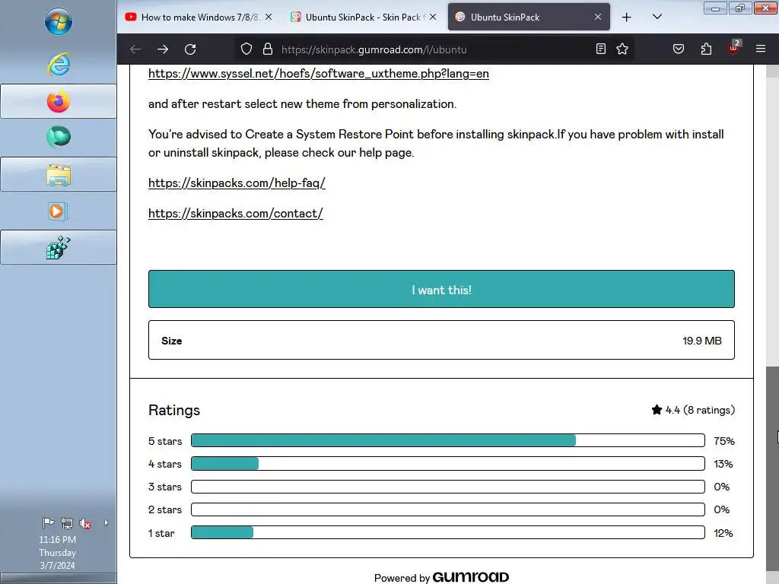The width and height of the screenshot is (779, 584).
Task: Click the 19.9 MB size value
Action: click(x=701, y=341)
